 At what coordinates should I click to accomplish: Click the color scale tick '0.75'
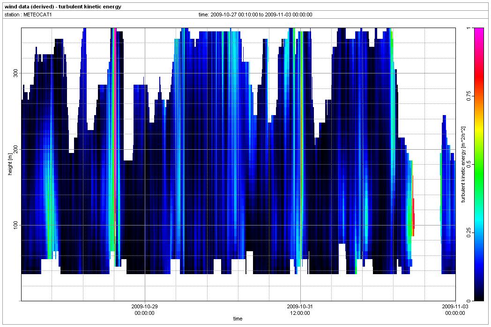[x=469, y=96]
